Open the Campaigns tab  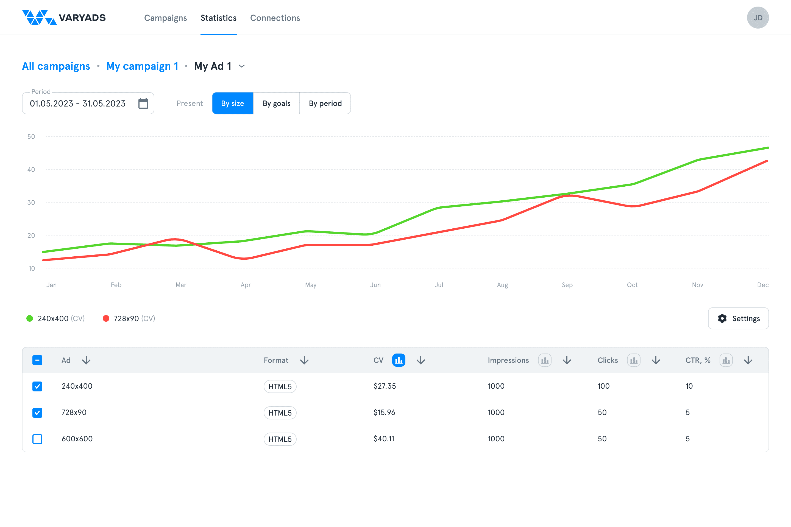(x=165, y=18)
